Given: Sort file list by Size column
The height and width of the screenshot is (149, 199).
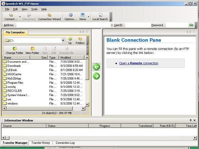Looking at the screenshot, I should [39, 57].
